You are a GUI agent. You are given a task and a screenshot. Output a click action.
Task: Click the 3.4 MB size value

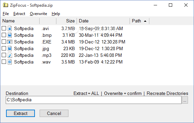coord(68,42)
